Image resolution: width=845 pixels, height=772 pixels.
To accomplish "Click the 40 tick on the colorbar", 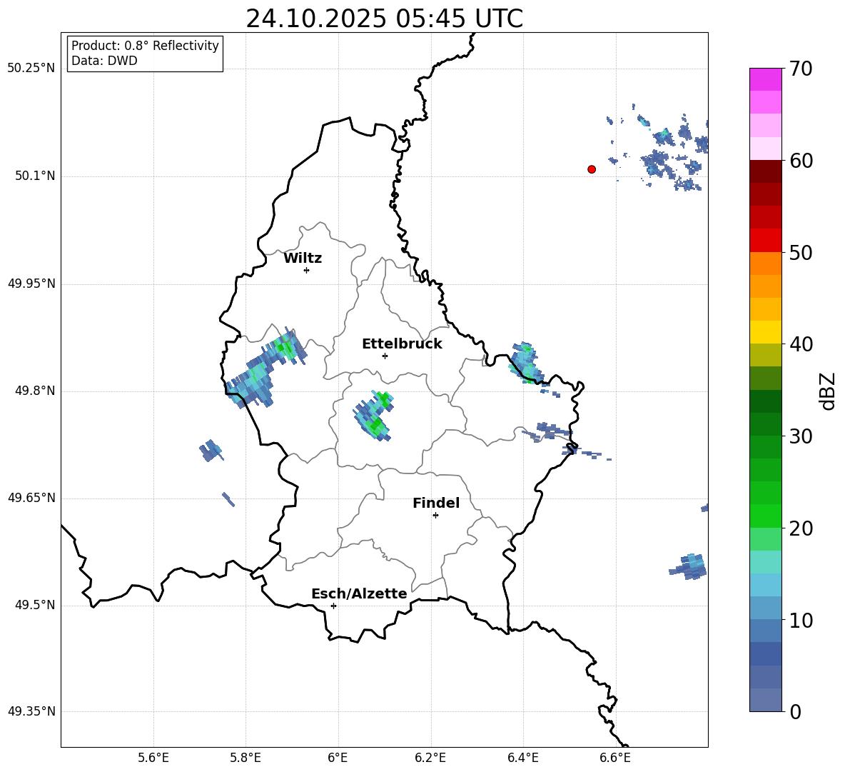I will [801, 344].
